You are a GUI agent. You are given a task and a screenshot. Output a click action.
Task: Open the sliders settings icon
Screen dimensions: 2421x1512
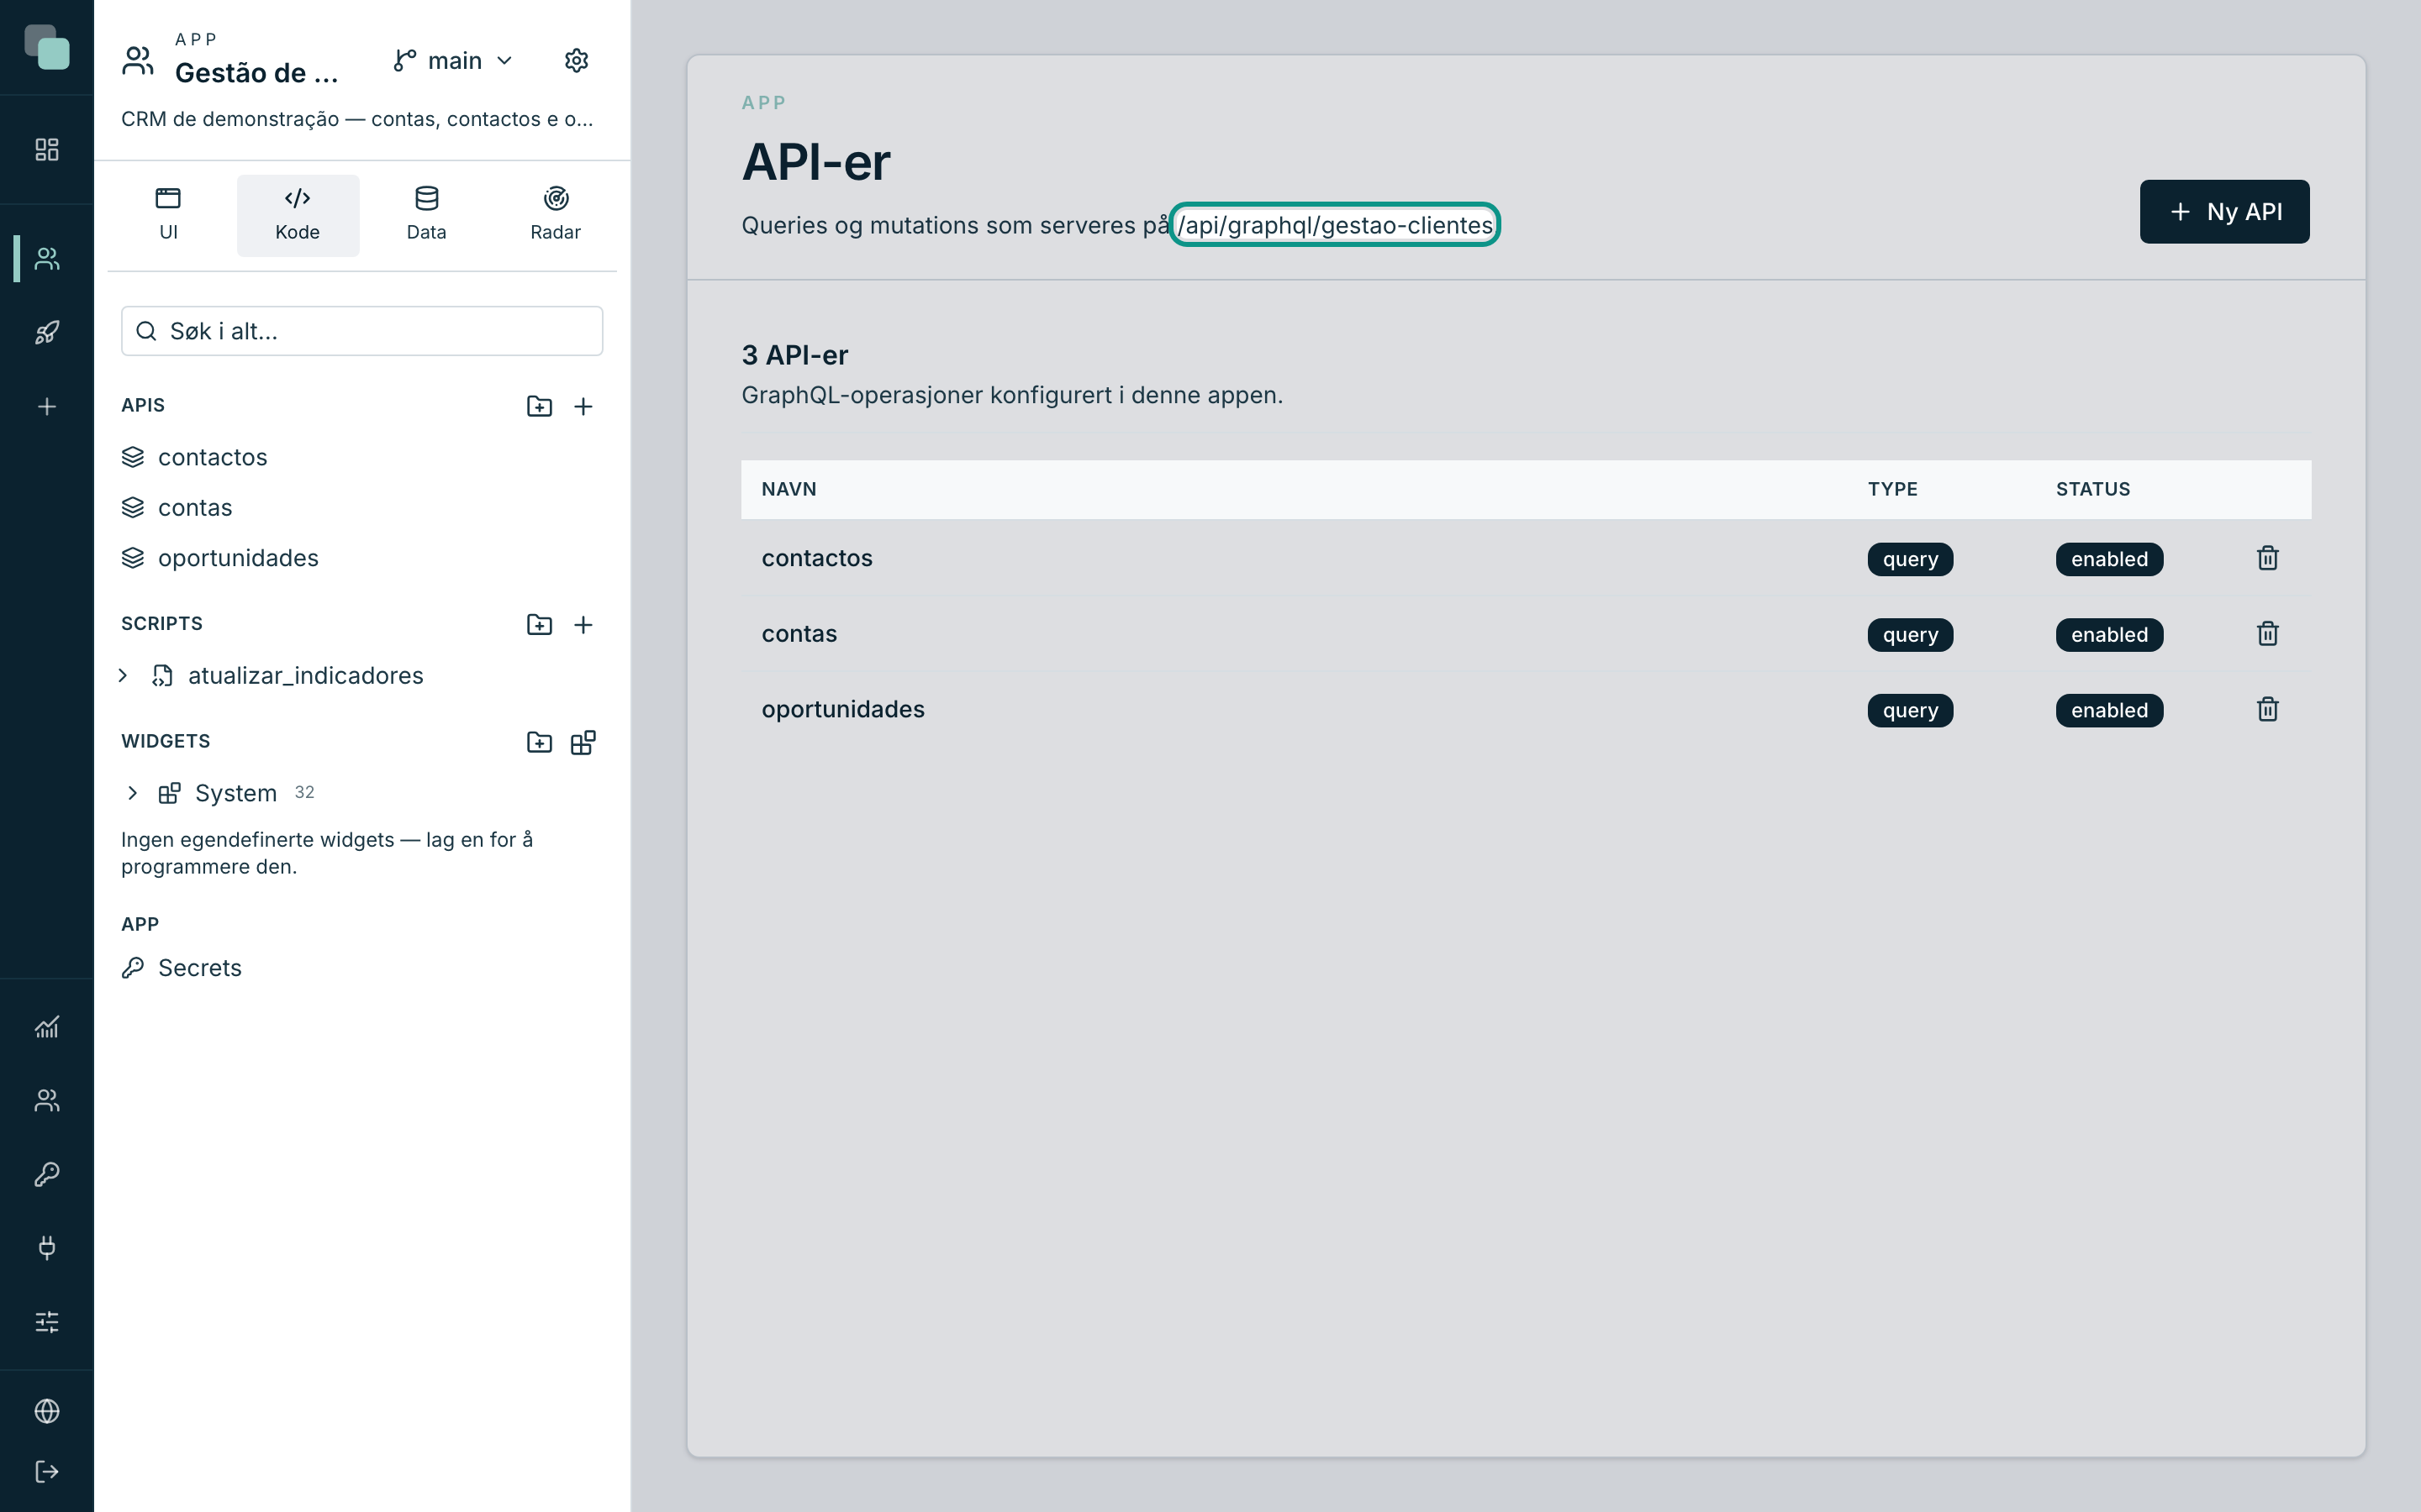tap(47, 1322)
